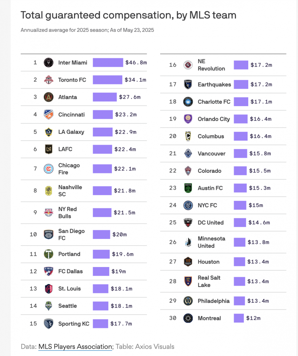Click the chart title heading text
The width and height of the screenshot is (298, 356).
coord(128,15)
